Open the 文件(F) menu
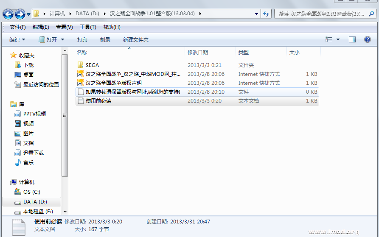This screenshot has height=237, width=379. point(17,27)
